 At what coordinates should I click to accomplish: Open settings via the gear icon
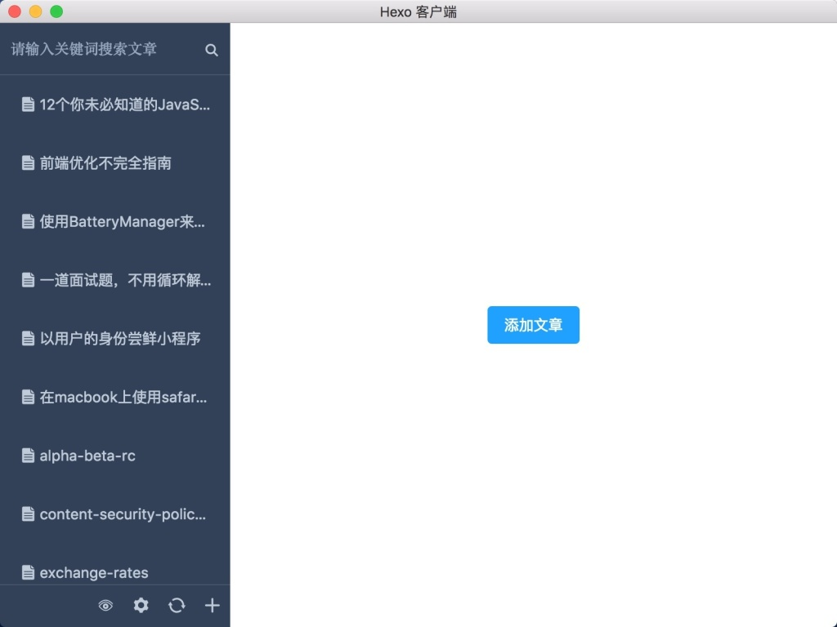coord(141,606)
